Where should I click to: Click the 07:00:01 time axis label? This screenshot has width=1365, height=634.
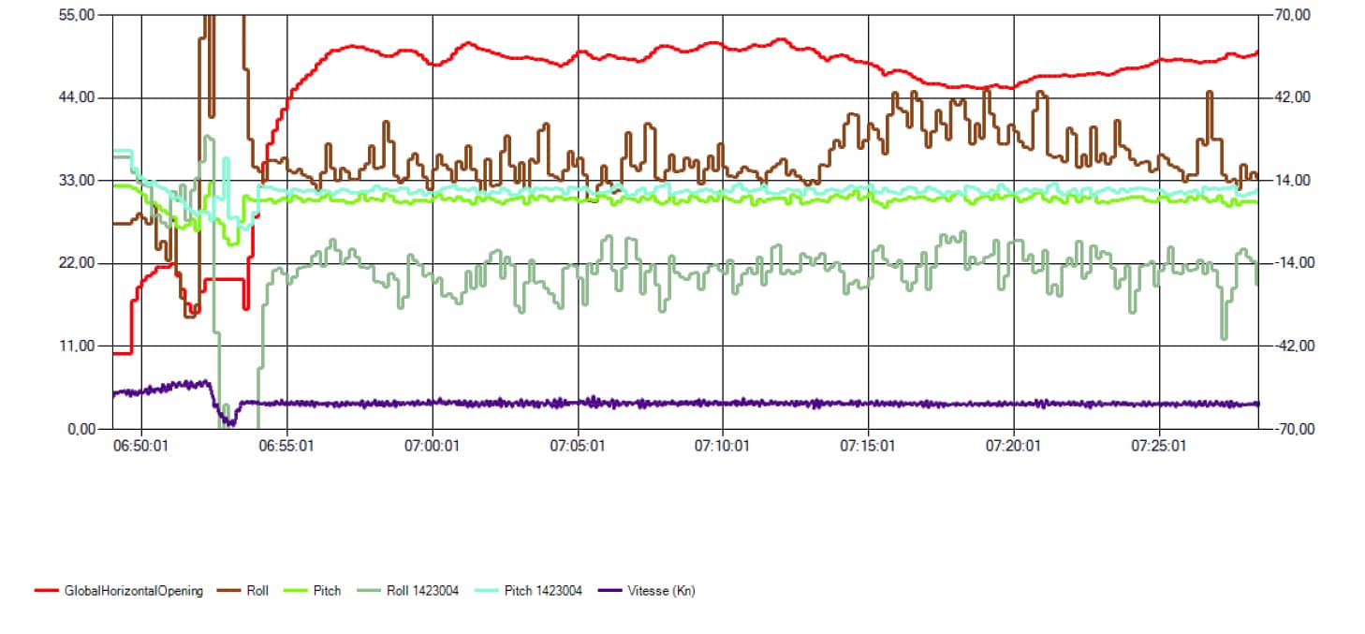[432, 446]
